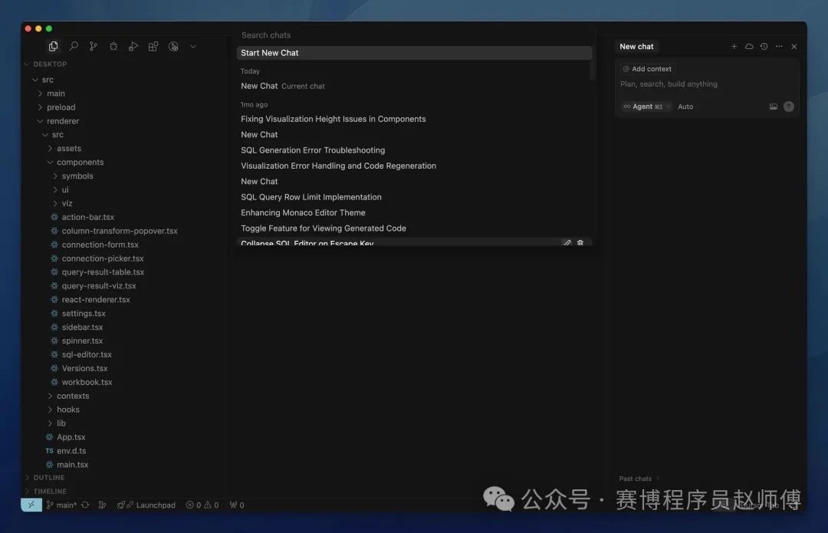Show more activity bar views chevron

[193, 47]
